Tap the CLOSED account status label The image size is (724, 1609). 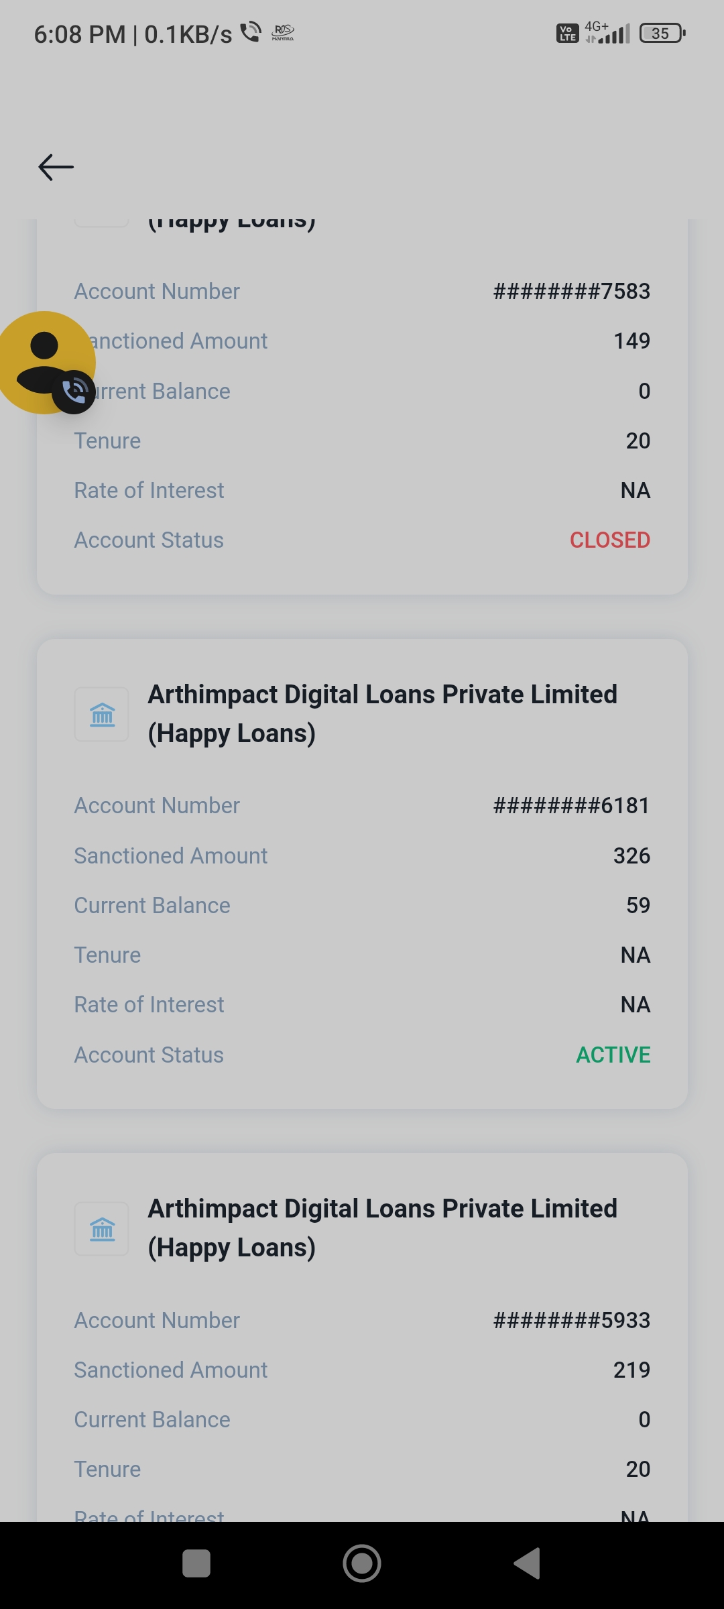pos(609,540)
